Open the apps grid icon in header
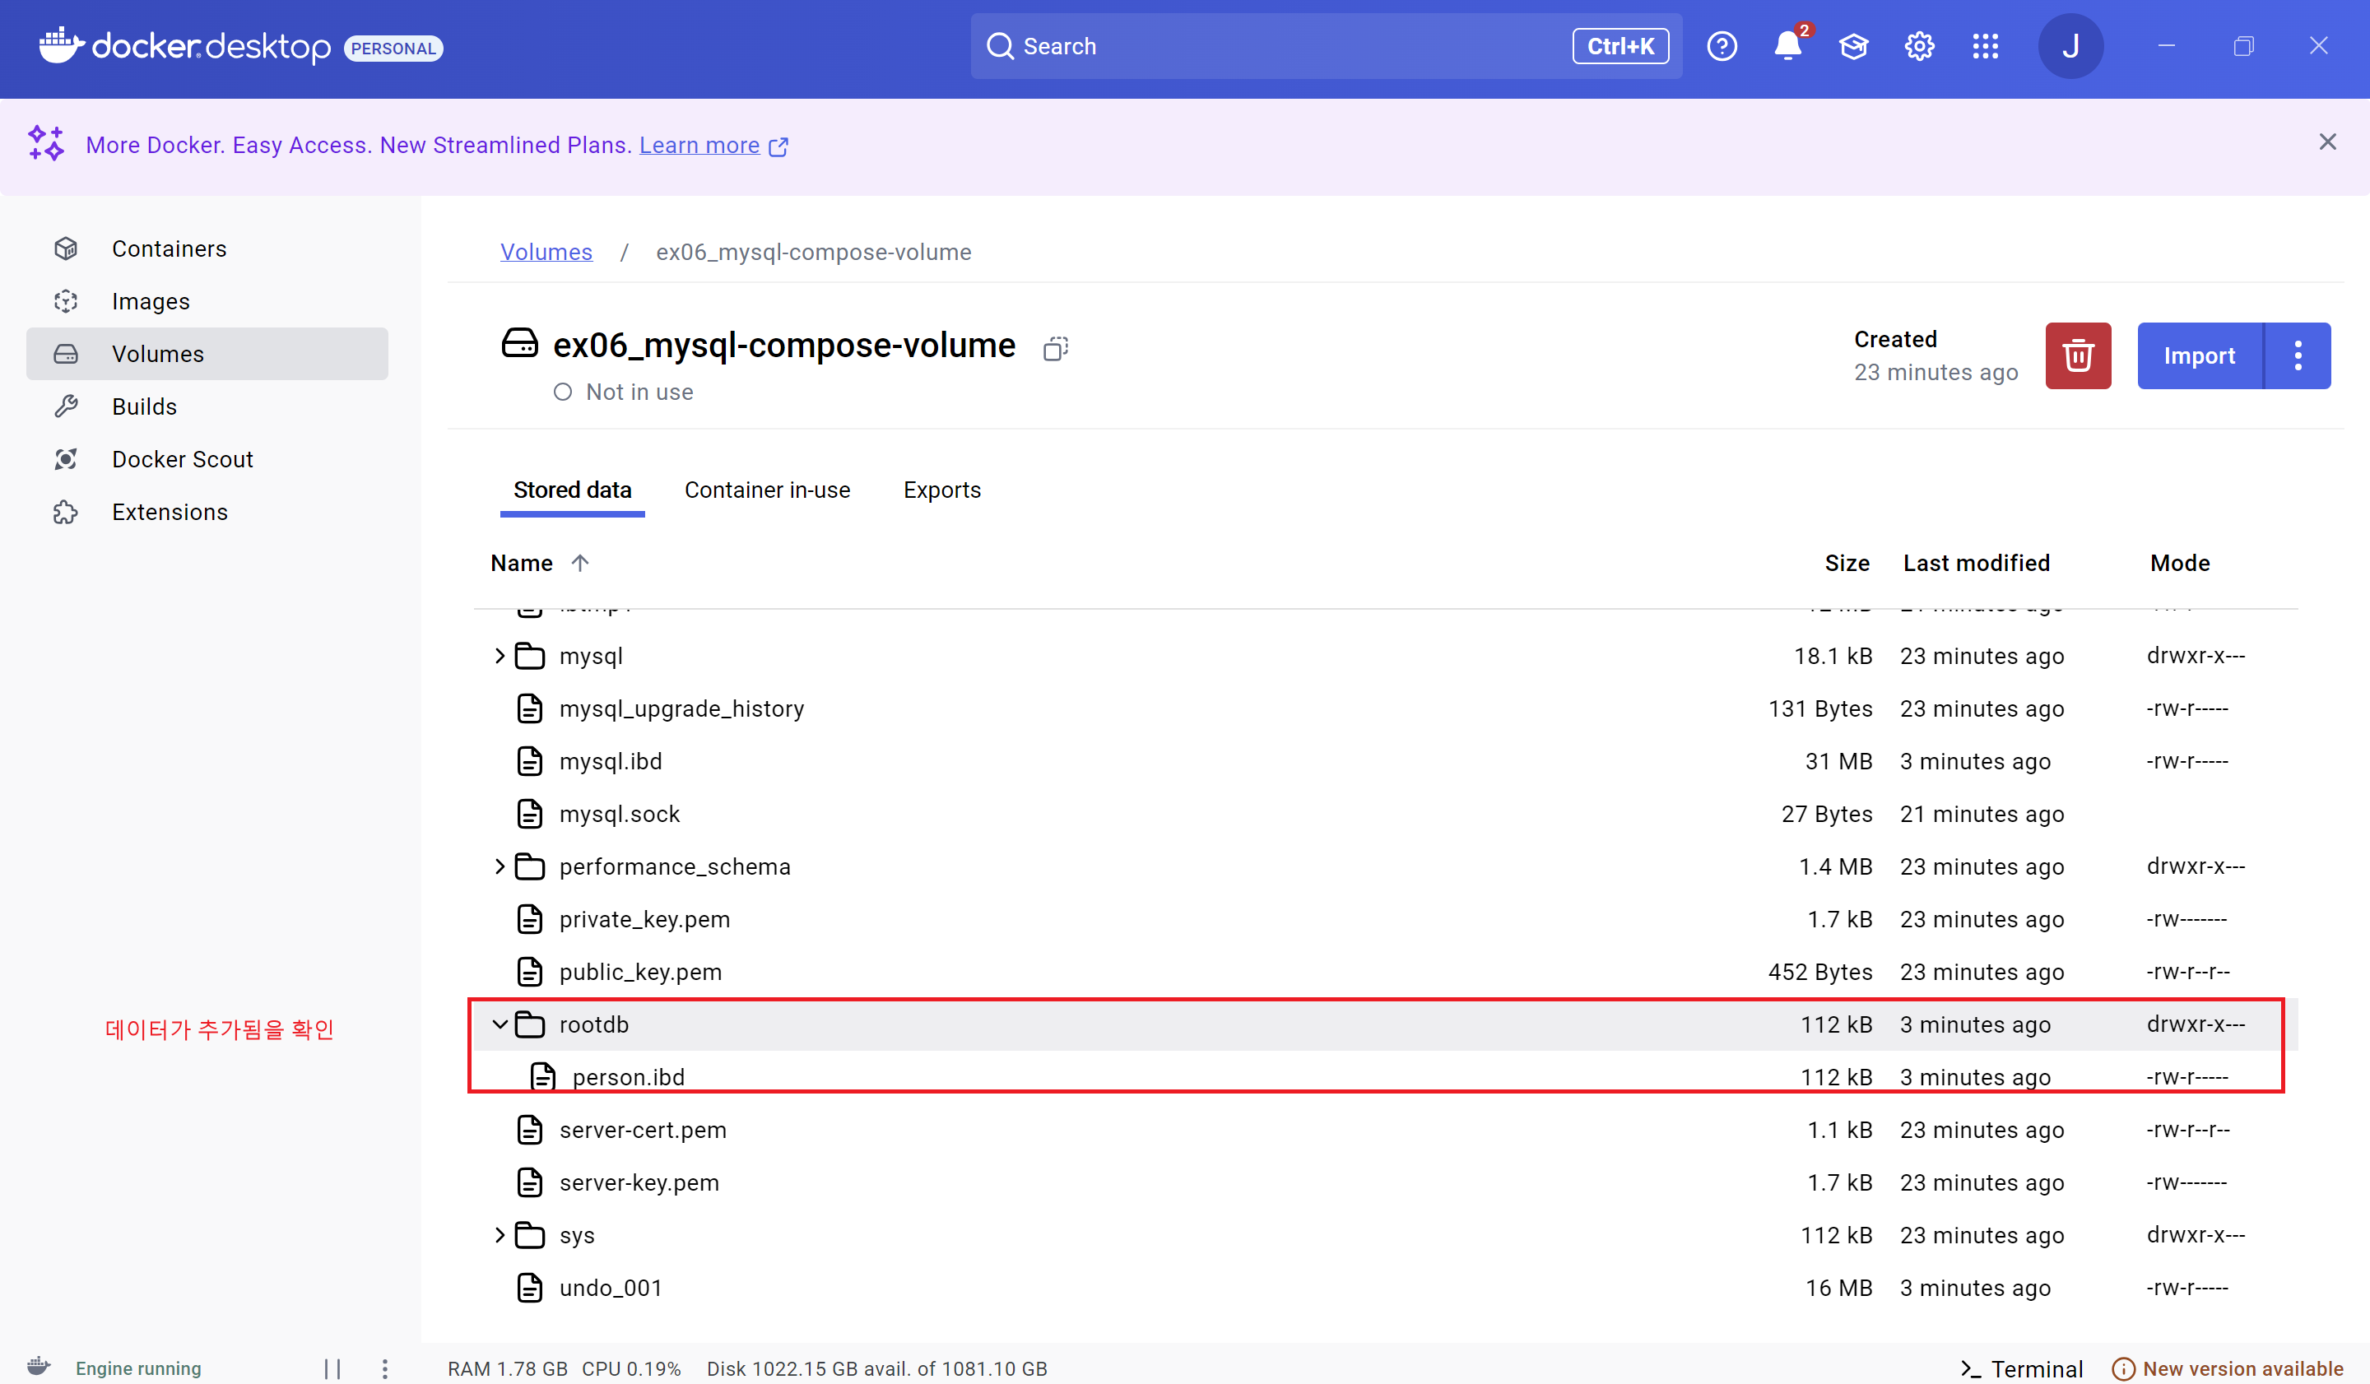This screenshot has width=2370, height=1384. (x=1984, y=46)
